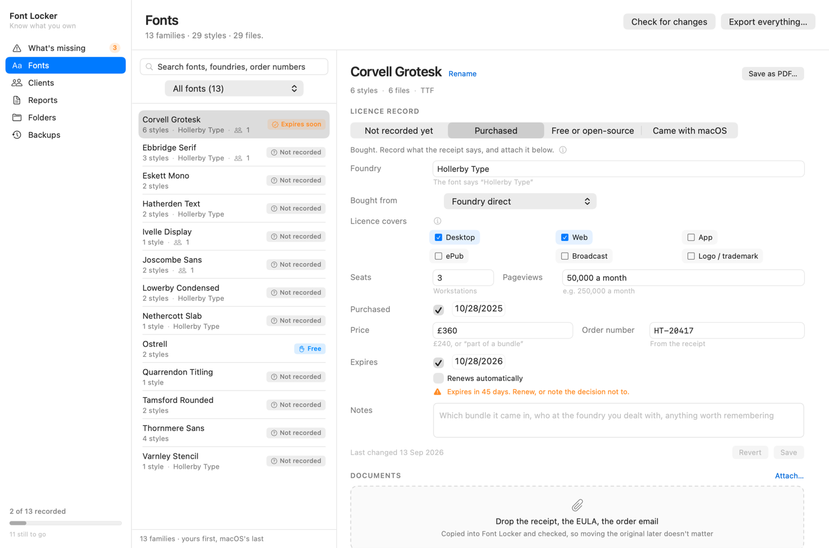Toggle the Purchased date checkbox
829x548 pixels.
pos(438,310)
